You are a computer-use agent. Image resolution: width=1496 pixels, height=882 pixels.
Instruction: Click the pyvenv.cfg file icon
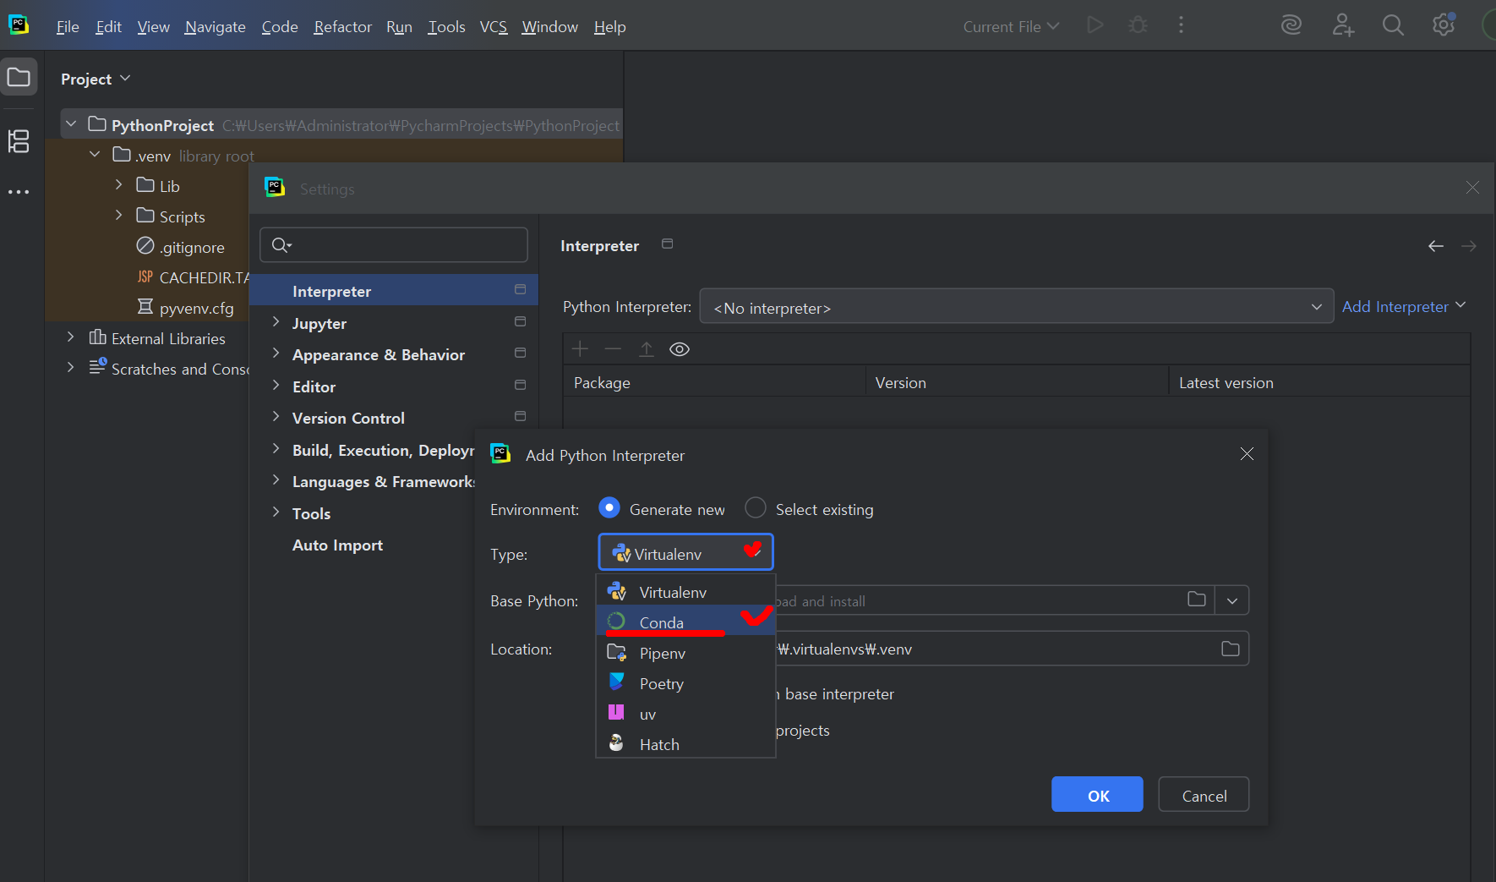click(145, 307)
